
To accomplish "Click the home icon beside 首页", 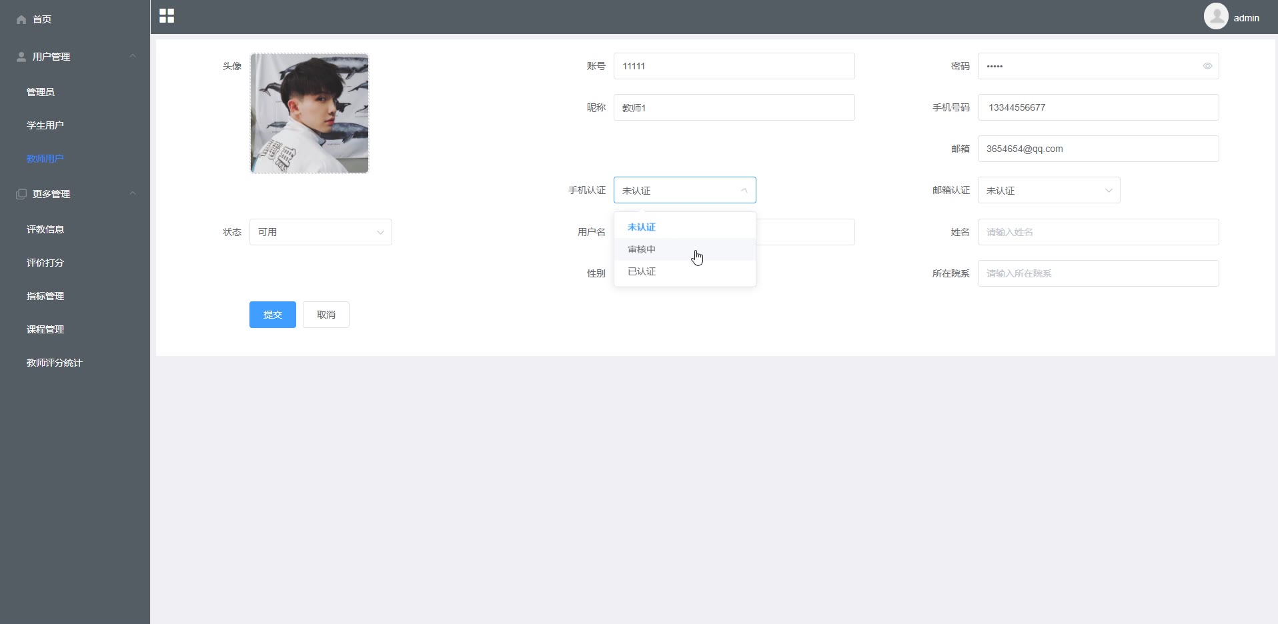I will pyautogui.click(x=21, y=19).
